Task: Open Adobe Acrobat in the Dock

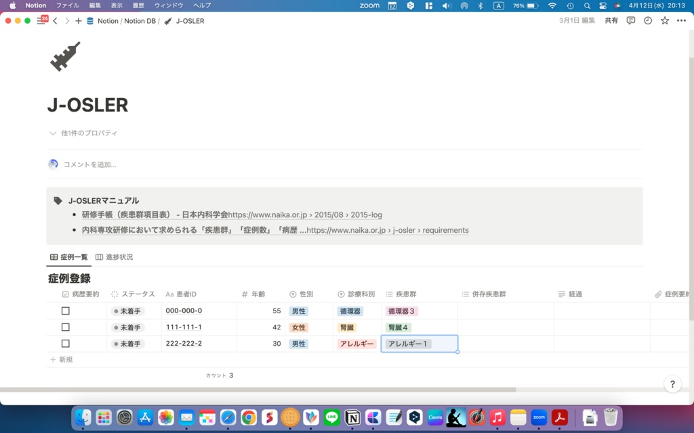Action: (x=560, y=417)
